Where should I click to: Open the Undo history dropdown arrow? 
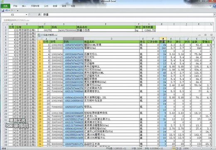[x=9, y=10]
